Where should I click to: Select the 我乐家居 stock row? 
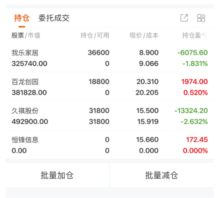coord(110,58)
